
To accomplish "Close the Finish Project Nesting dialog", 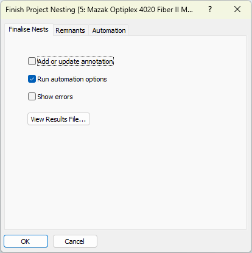I will pos(237,9).
